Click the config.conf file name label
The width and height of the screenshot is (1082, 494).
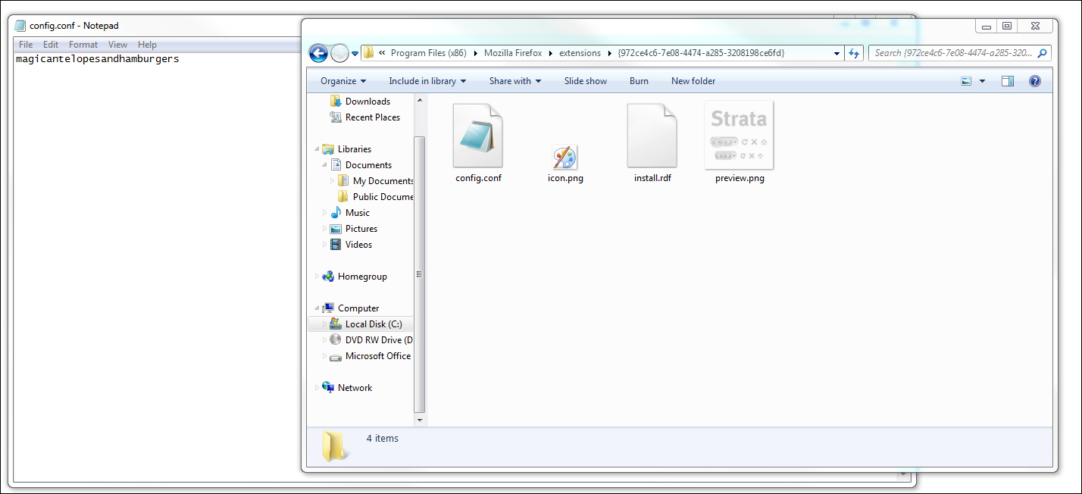click(478, 179)
